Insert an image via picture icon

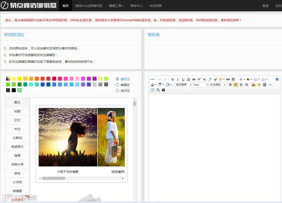(253, 85)
